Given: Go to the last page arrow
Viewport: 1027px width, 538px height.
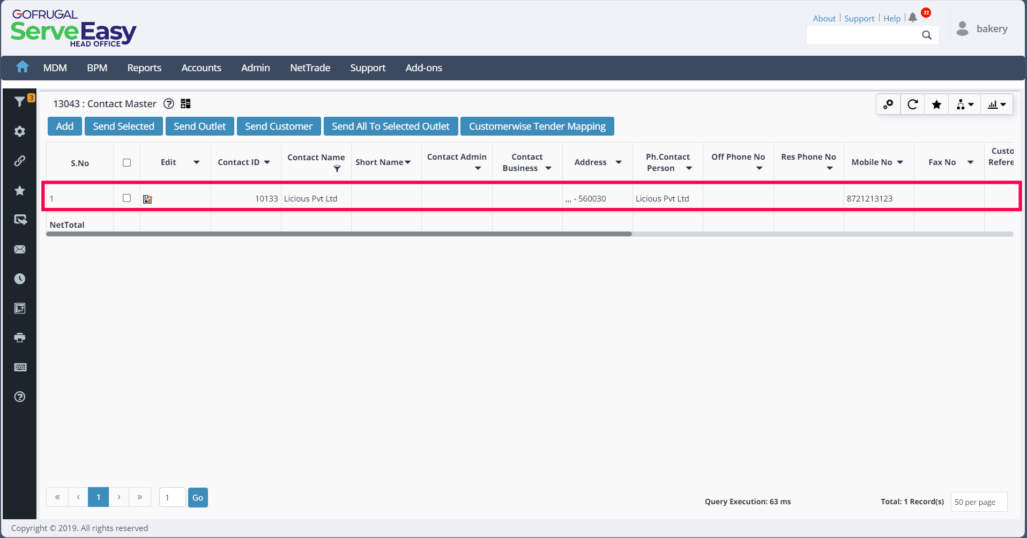Looking at the screenshot, I should [x=140, y=497].
